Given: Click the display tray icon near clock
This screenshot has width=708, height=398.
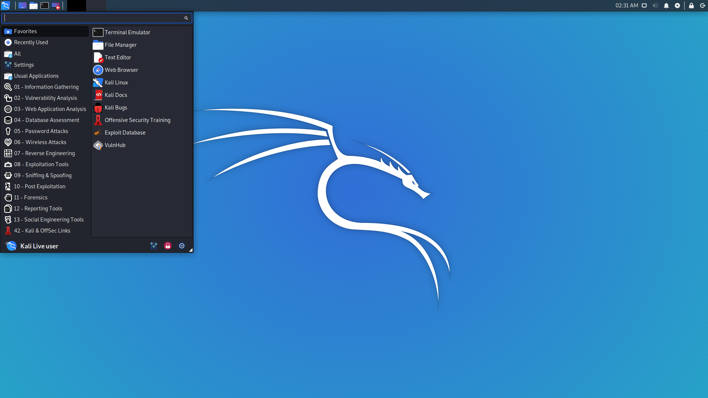Looking at the screenshot, I should [644, 6].
